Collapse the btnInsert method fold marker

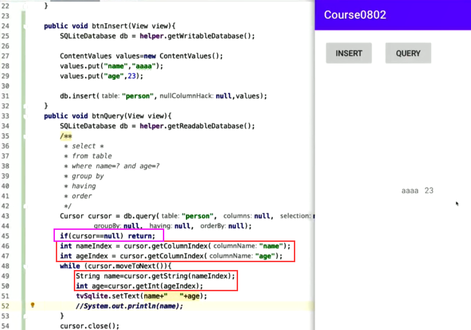click(25, 26)
